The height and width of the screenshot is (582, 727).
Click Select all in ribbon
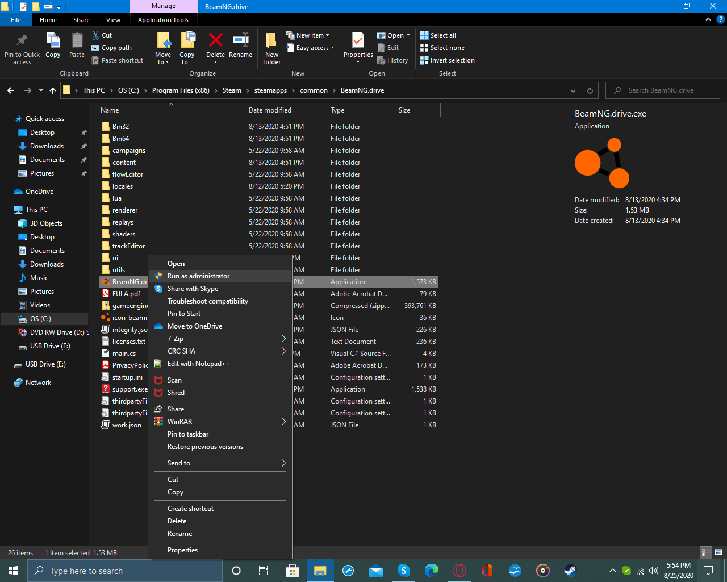point(438,35)
